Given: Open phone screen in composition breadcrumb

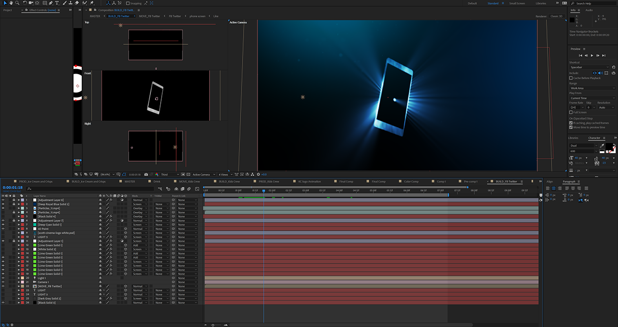Looking at the screenshot, I should [197, 16].
